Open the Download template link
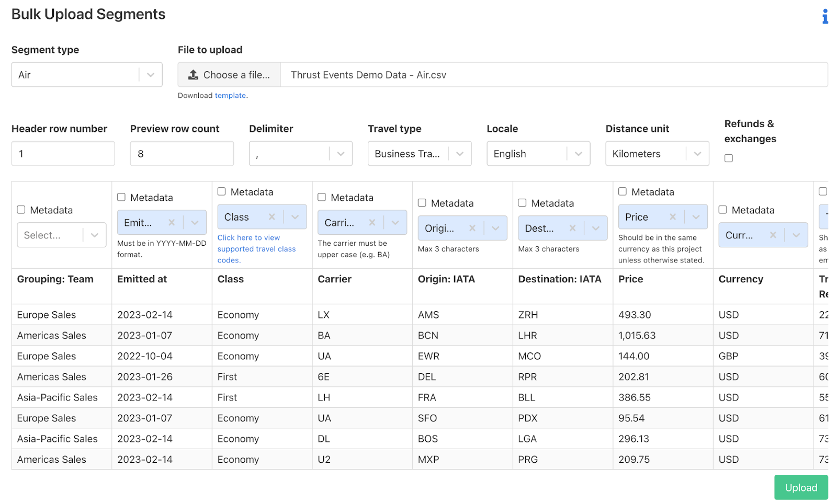The height and width of the screenshot is (503, 837). [x=230, y=96]
